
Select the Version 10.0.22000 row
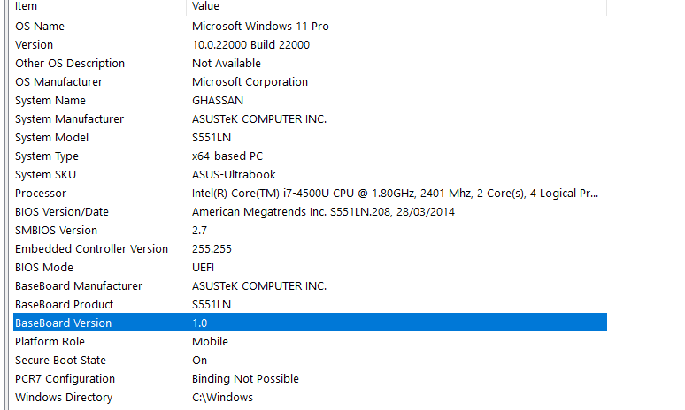point(310,44)
